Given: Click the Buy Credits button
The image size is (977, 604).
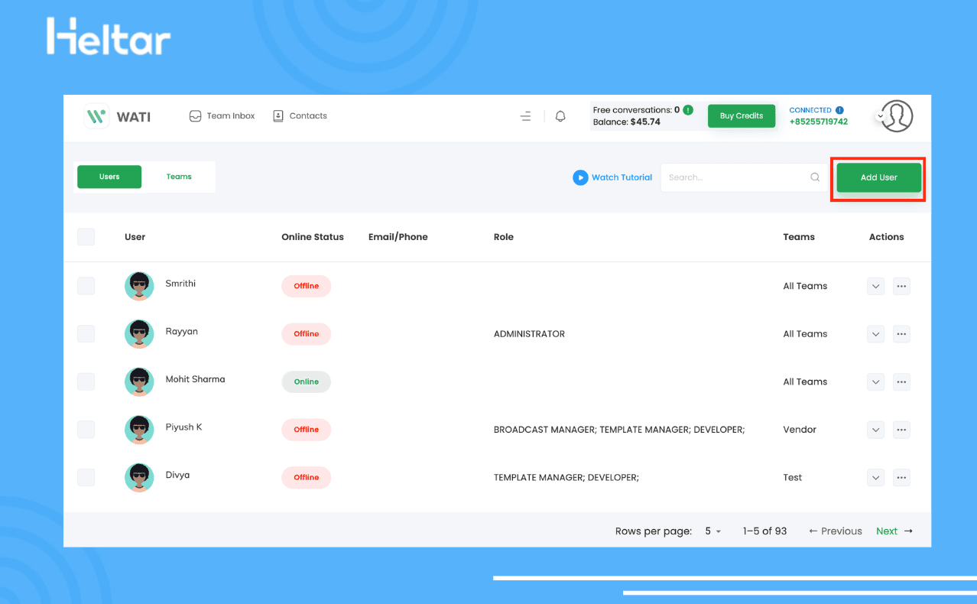Looking at the screenshot, I should [x=741, y=116].
